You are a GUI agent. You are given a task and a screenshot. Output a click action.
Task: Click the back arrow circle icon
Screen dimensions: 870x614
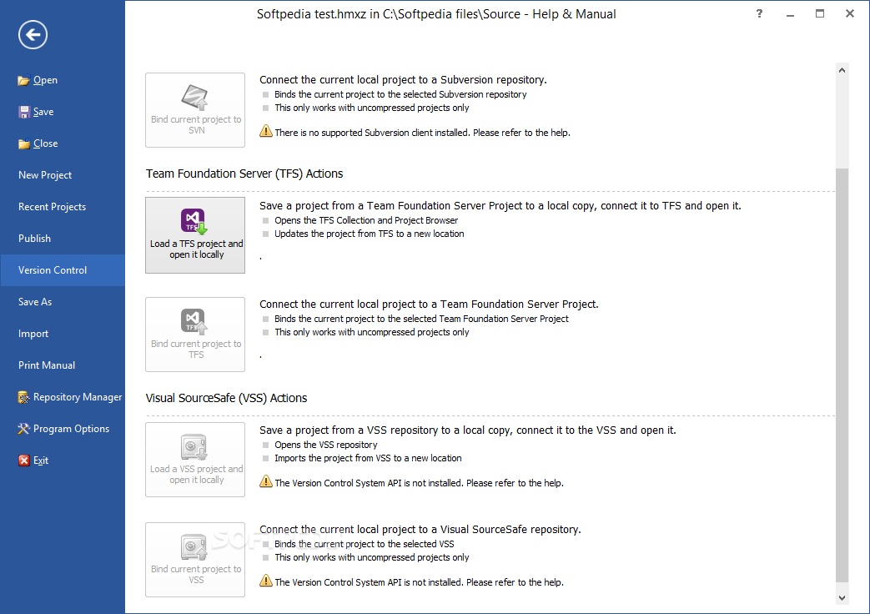pos(33,35)
